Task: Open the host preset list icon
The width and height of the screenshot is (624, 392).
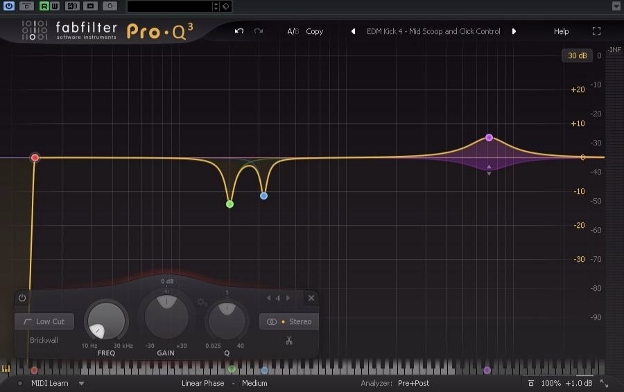Action: (91, 6)
